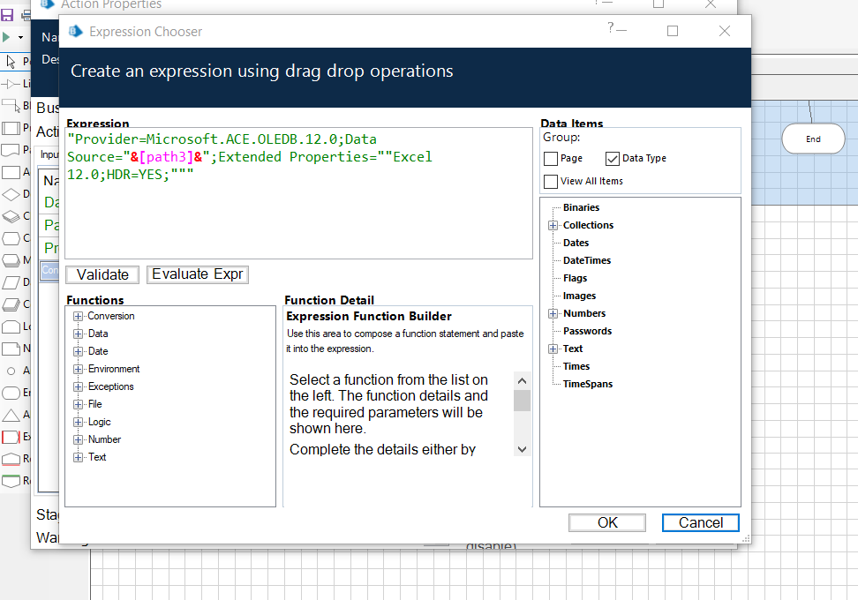The image size is (858, 600).
Task: Expand the Numbers data items node
Action: pyautogui.click(x=553, y=314)
